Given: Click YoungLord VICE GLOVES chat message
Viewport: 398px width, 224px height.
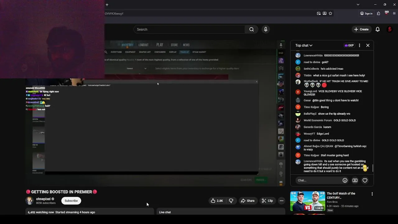Looking at the screenshot, I should (331, 93).
